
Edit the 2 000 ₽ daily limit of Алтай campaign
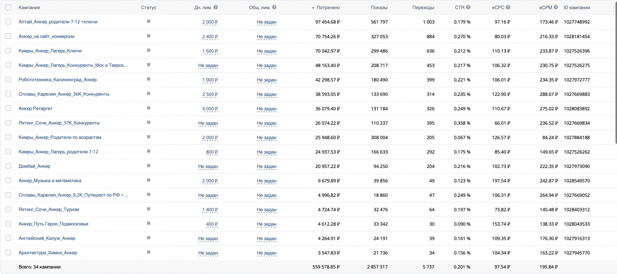click(x=210, y=22)
